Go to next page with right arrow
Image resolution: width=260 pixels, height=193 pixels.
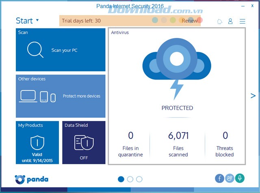click(253, 96)
